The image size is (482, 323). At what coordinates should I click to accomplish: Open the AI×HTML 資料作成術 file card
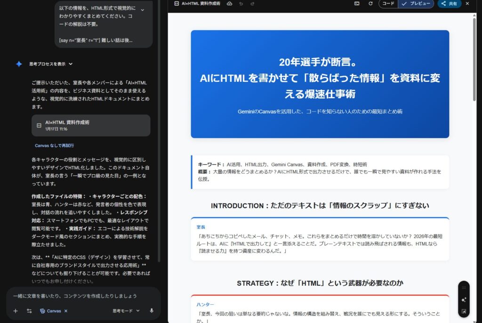pyautogui.click(x=91, y=125)
